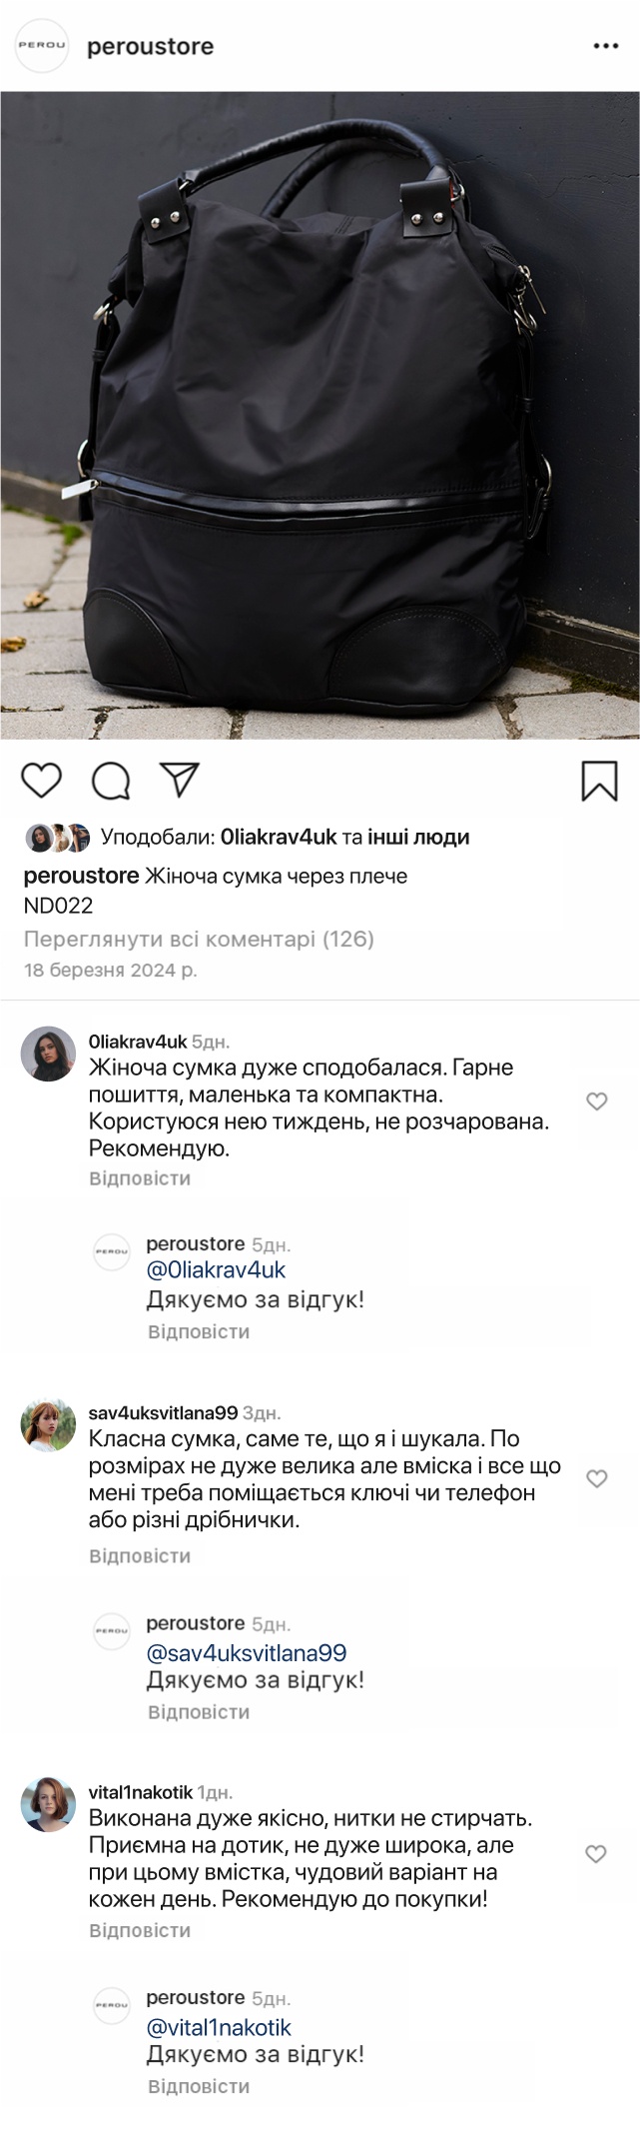
Task: Like the post with the heart icon
Action: point(42,781)
